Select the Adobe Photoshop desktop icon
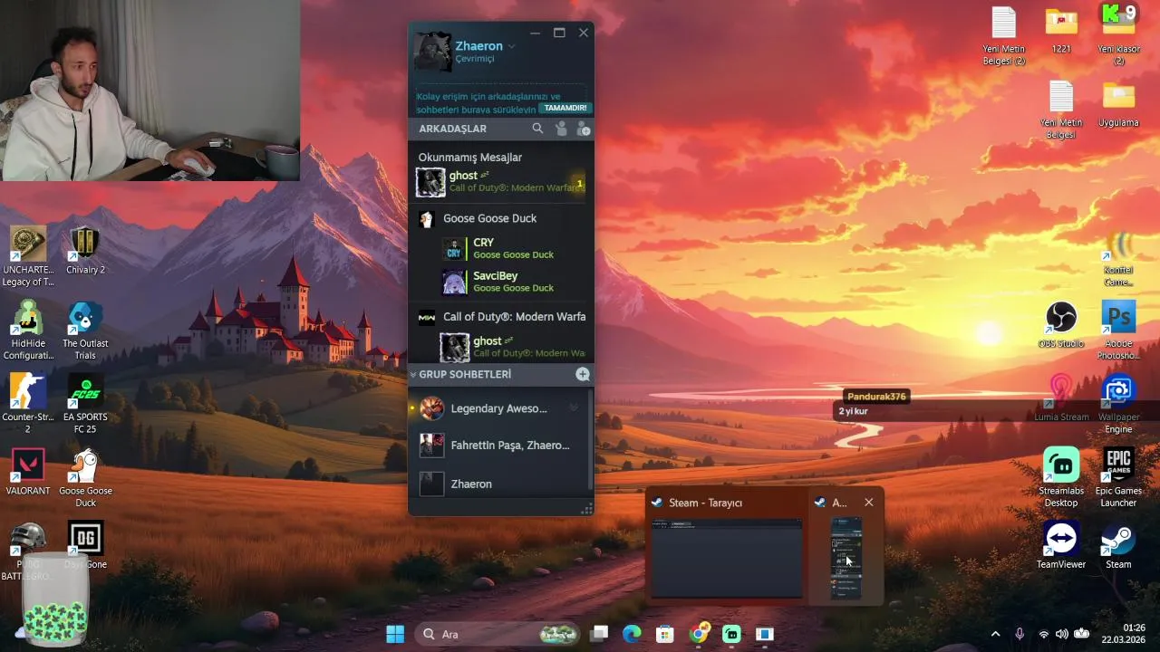The width and height of the screenshot is (1160, 652). [1118, 331]
